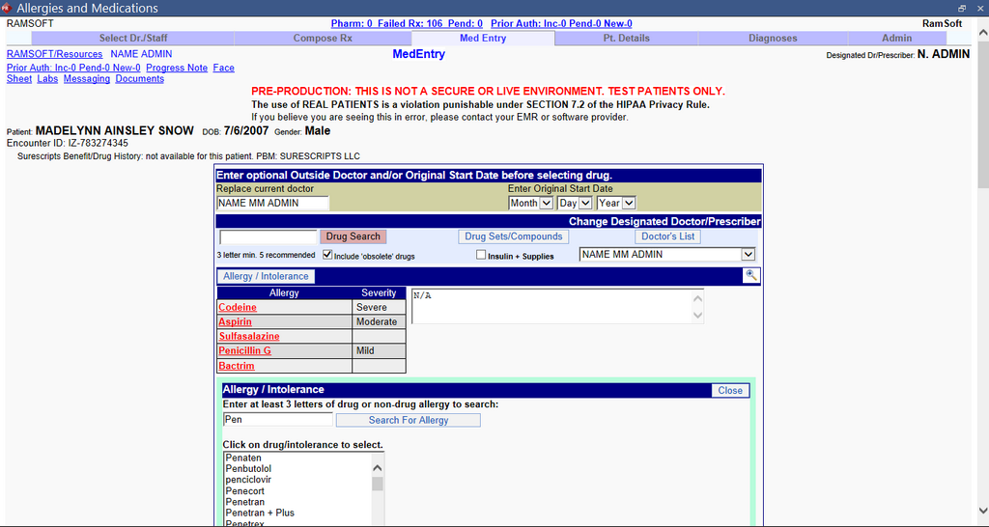Click the magnifier icon in the allergy bar
This screenshot has height=527, width=989.
(751, 276)
